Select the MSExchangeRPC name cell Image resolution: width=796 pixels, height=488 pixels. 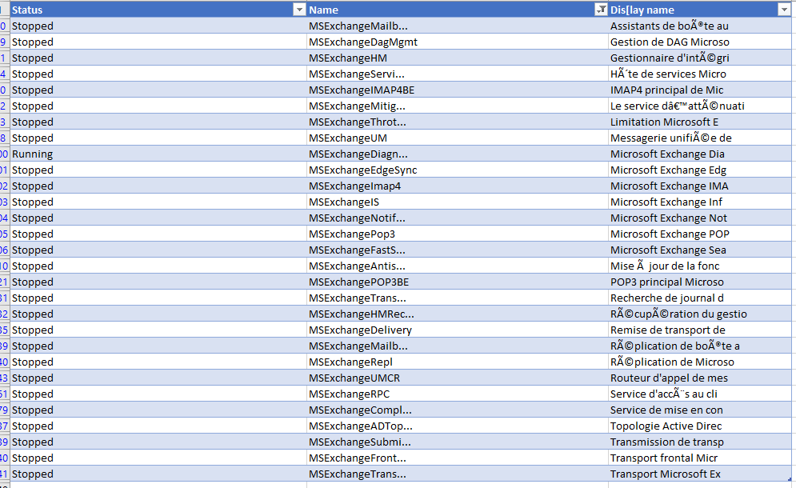[458, 394]
